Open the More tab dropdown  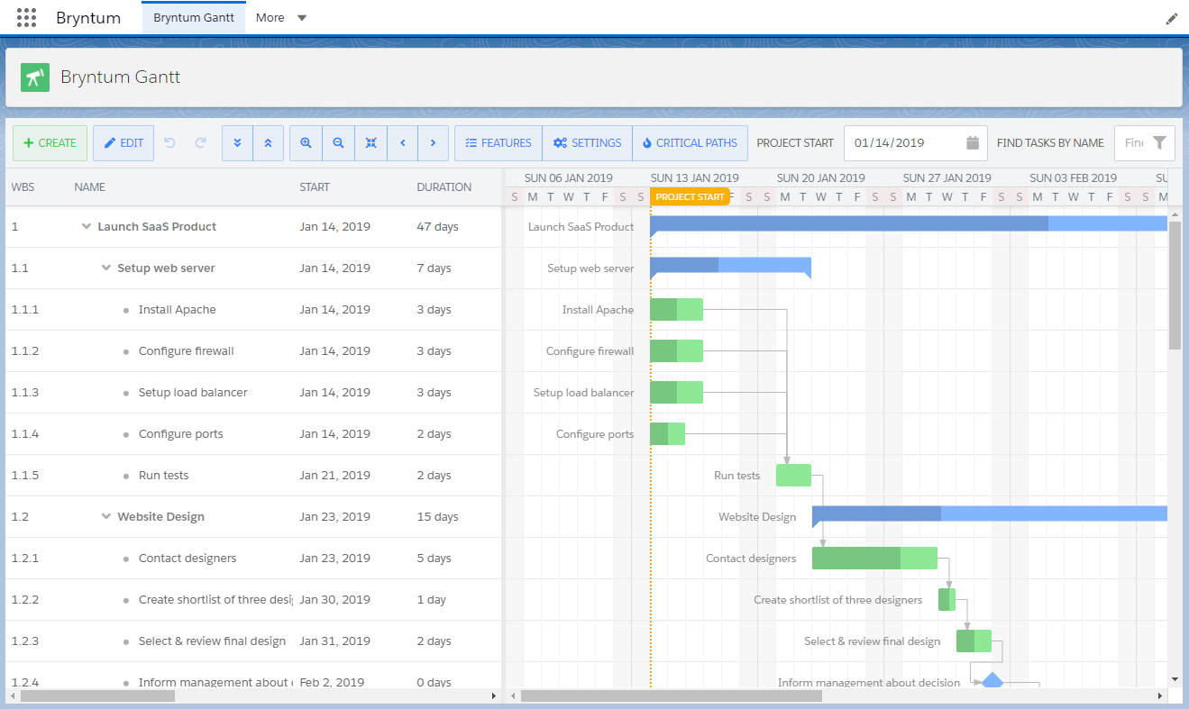click(x=281, y=17)
